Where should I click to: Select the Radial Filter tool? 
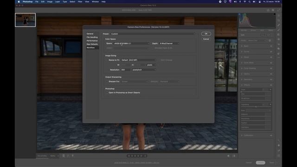(278, 39)
